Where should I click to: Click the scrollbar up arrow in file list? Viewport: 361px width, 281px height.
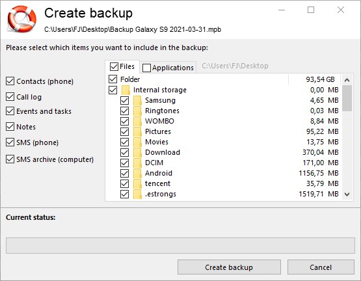coord(347,80)
